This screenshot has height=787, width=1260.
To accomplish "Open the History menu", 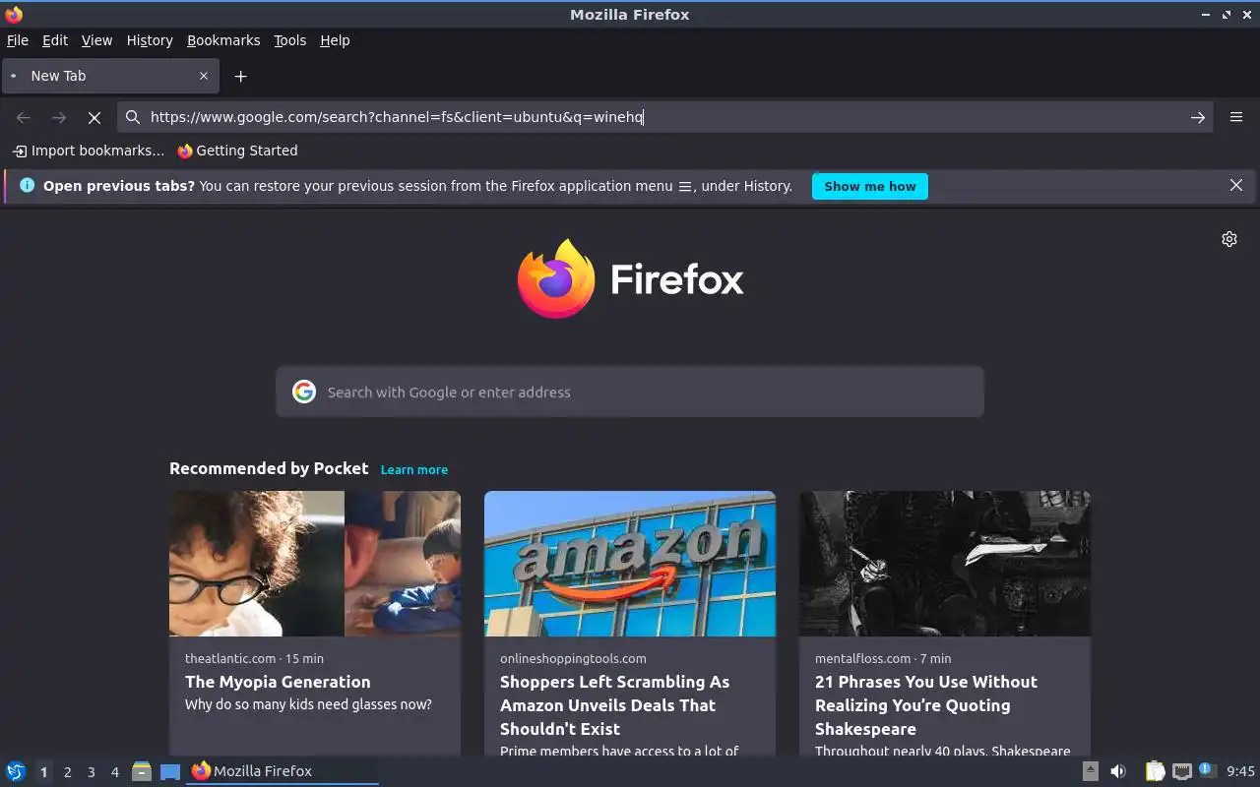I will tap(150, 40).
